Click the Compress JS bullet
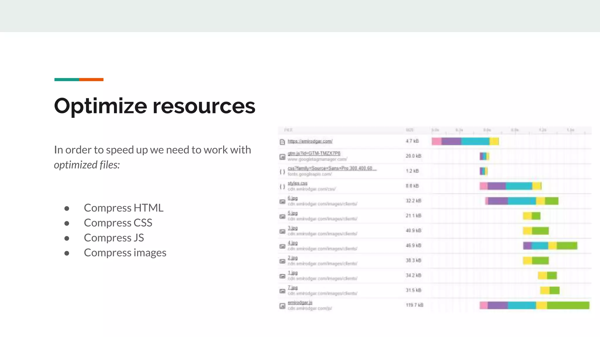 pyautogui.click(x=114, y=238)
